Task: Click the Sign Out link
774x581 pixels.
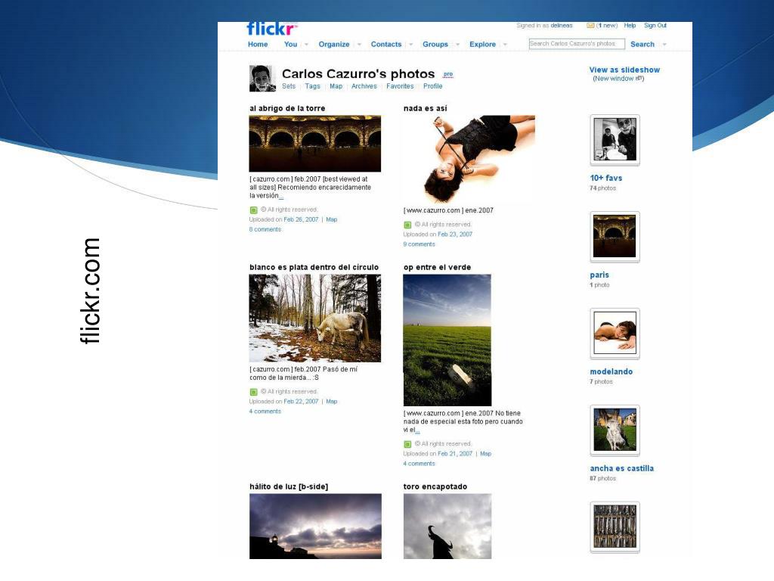Action: 655,26
